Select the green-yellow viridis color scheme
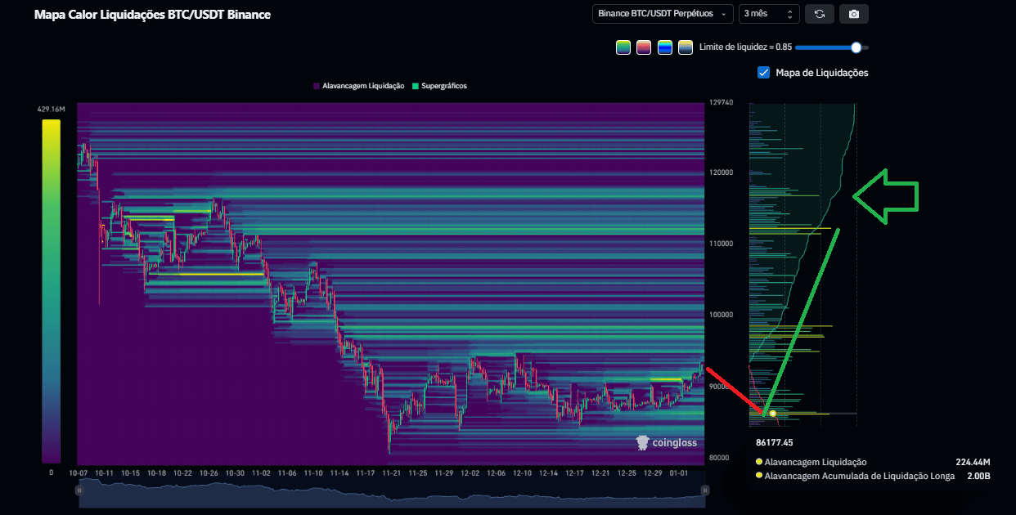Viewport: 1016px width, 515px height. pyautogui.click(x=623, y=47)
